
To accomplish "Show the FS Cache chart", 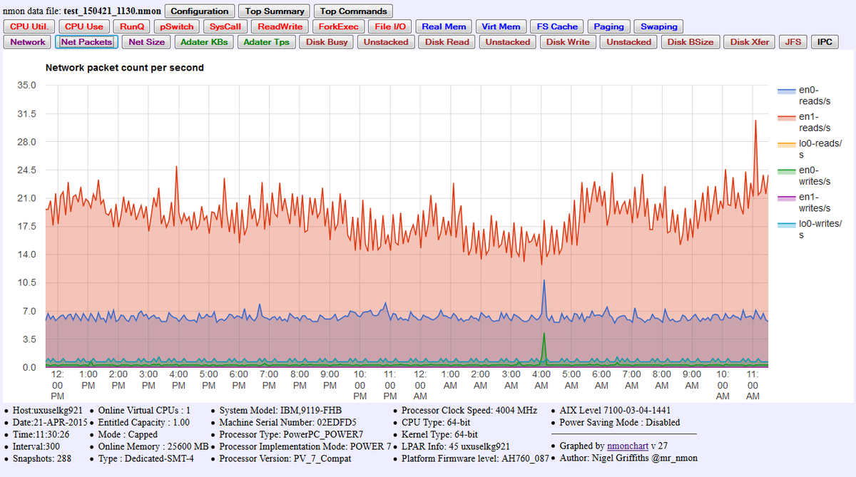I will point(557,26).
